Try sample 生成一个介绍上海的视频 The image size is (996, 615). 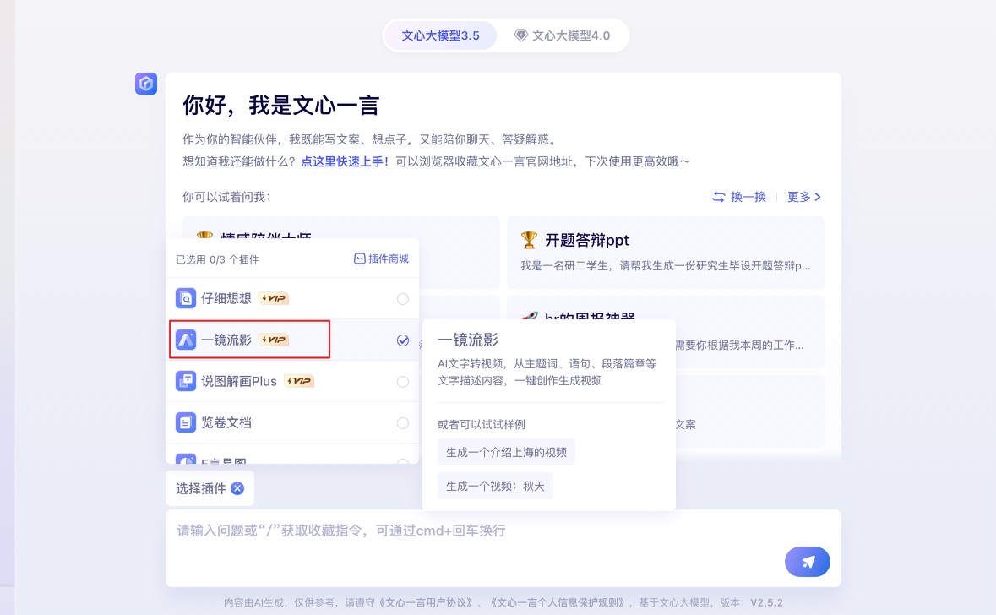point(506,452)
